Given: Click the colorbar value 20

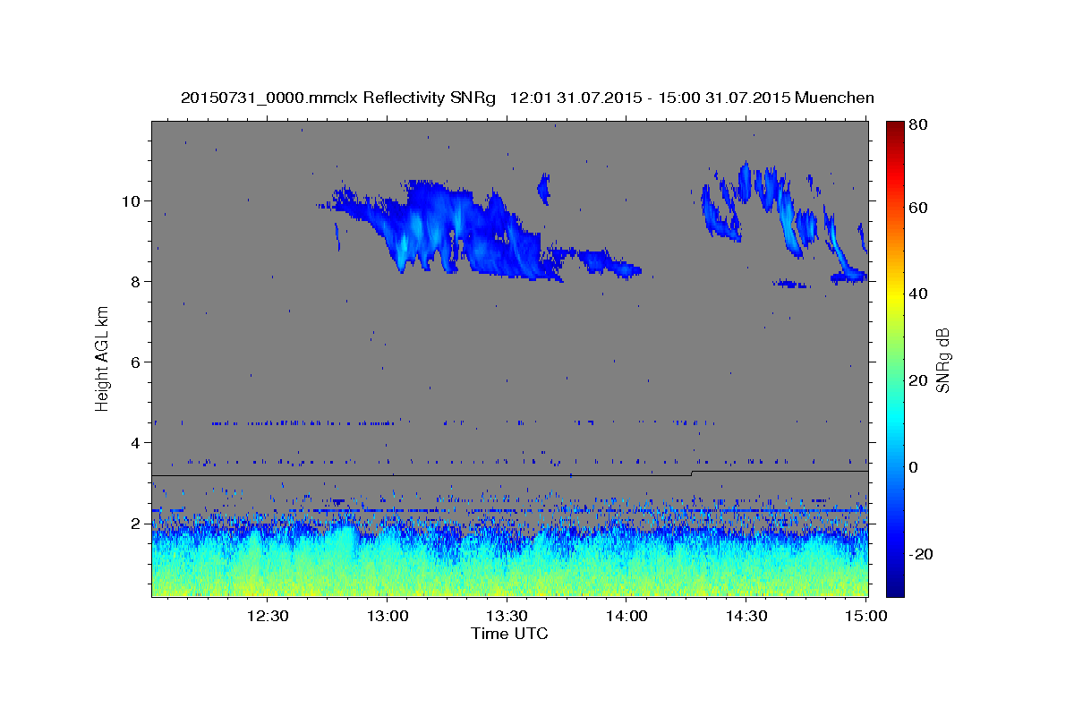Looking at the screenshot, I should (918, 380).
